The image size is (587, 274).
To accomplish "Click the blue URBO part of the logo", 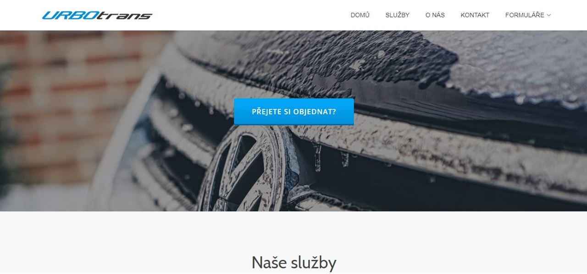I will coord(70,15).
